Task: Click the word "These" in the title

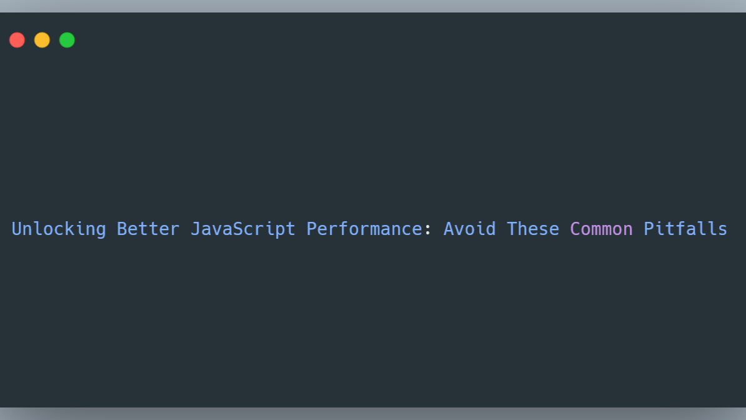Action: tap(532, 229)
